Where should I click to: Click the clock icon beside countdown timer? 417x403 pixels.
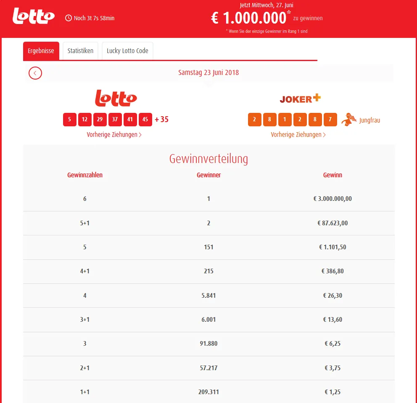pos(69,18)
